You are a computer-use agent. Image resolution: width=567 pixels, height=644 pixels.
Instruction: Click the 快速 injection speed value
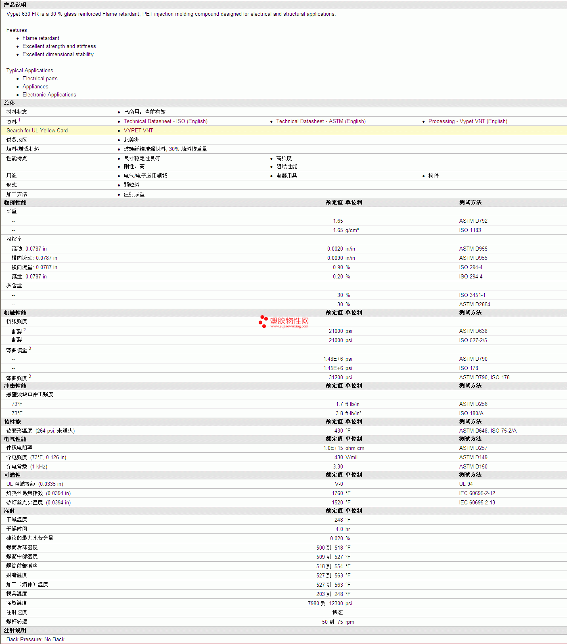338,613
